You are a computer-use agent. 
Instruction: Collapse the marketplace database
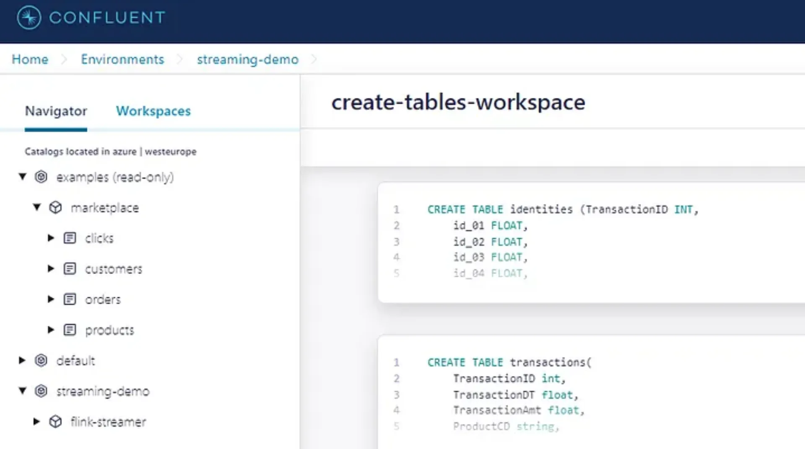pyautogui.click(x=36, y=207)
